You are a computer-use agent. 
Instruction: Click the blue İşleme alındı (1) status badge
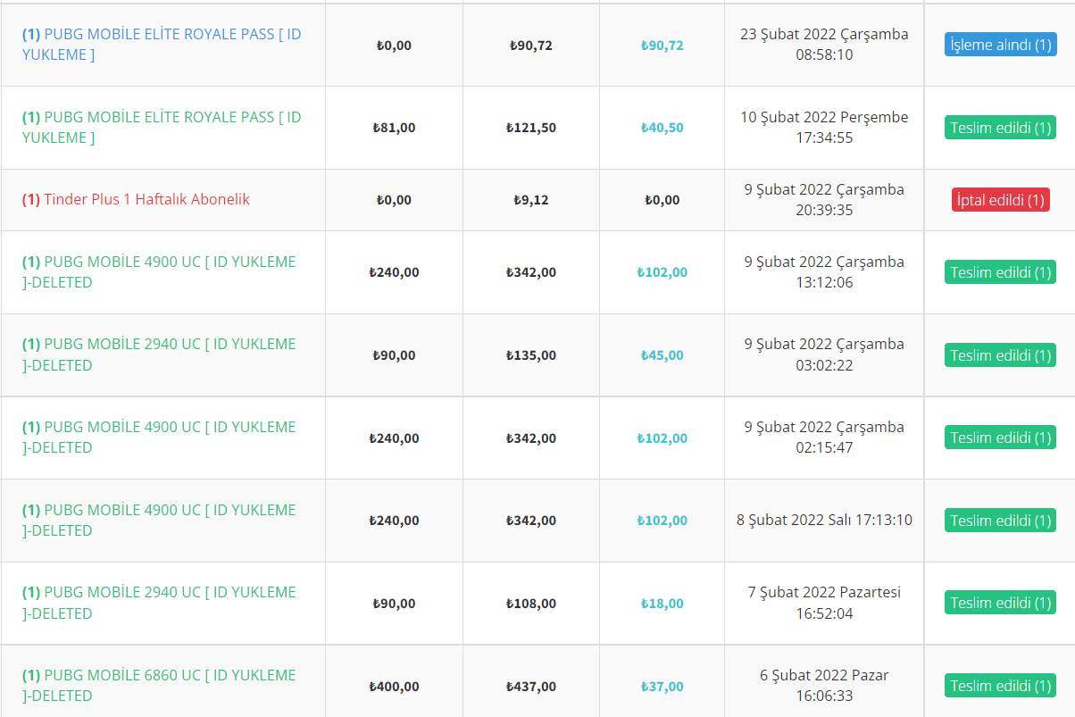(1000, 45)
